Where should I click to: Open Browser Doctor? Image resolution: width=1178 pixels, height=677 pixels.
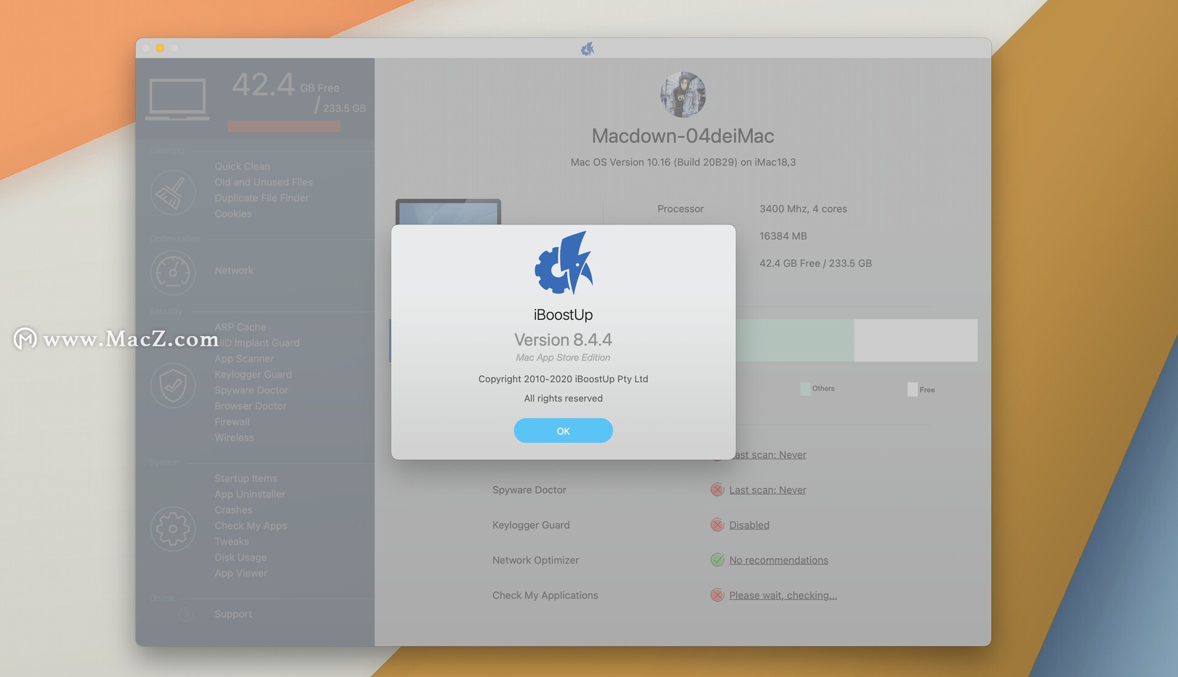click(x=250, y=406)
